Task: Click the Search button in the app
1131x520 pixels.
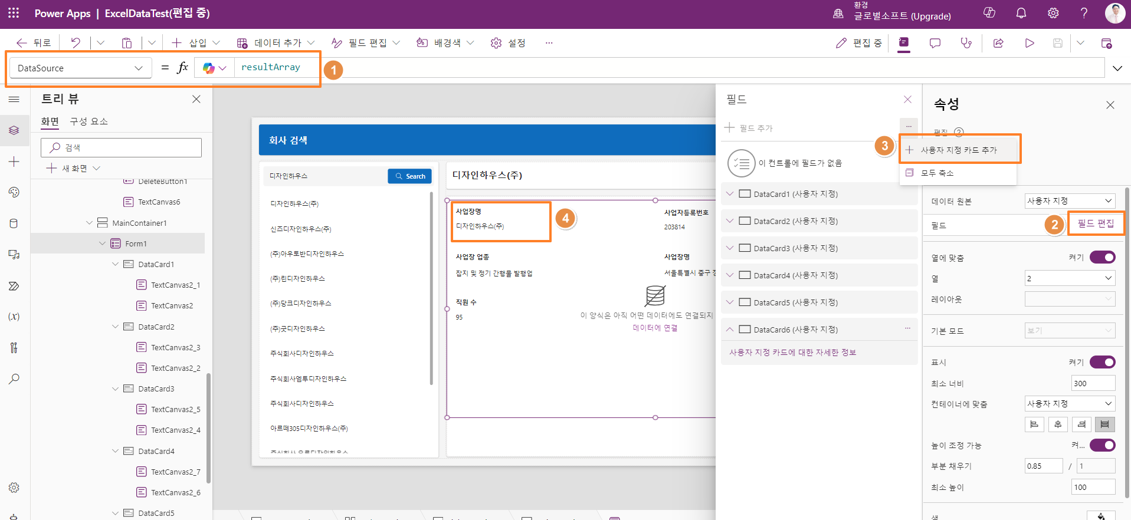Action: coord(410,176)
